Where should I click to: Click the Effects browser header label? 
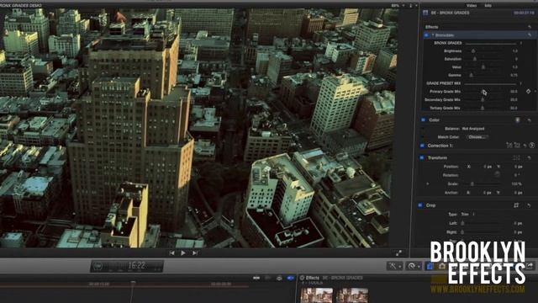(312, 278)
